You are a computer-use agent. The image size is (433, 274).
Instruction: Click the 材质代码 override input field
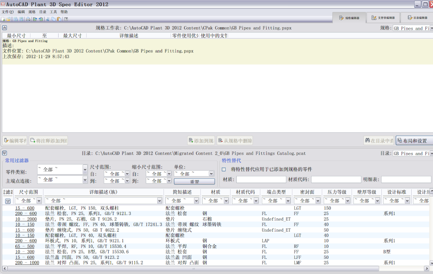pyautogui.click(x=336, y=180)
